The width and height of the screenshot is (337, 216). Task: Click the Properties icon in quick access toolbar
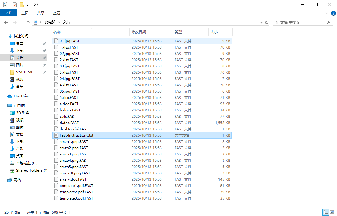[x=15, y=5]
